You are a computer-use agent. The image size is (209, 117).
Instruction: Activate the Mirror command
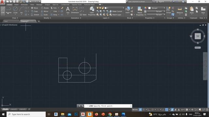44,11
